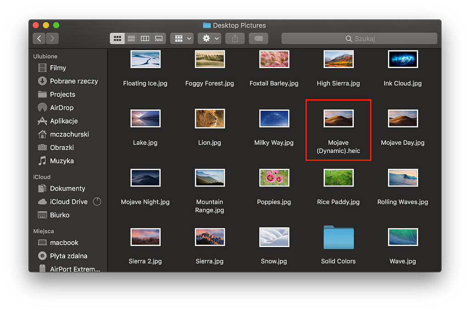Select the Mojave Day.jpg thumbnail
Viewport: 470px width, 310px height.
click(403, 118)
